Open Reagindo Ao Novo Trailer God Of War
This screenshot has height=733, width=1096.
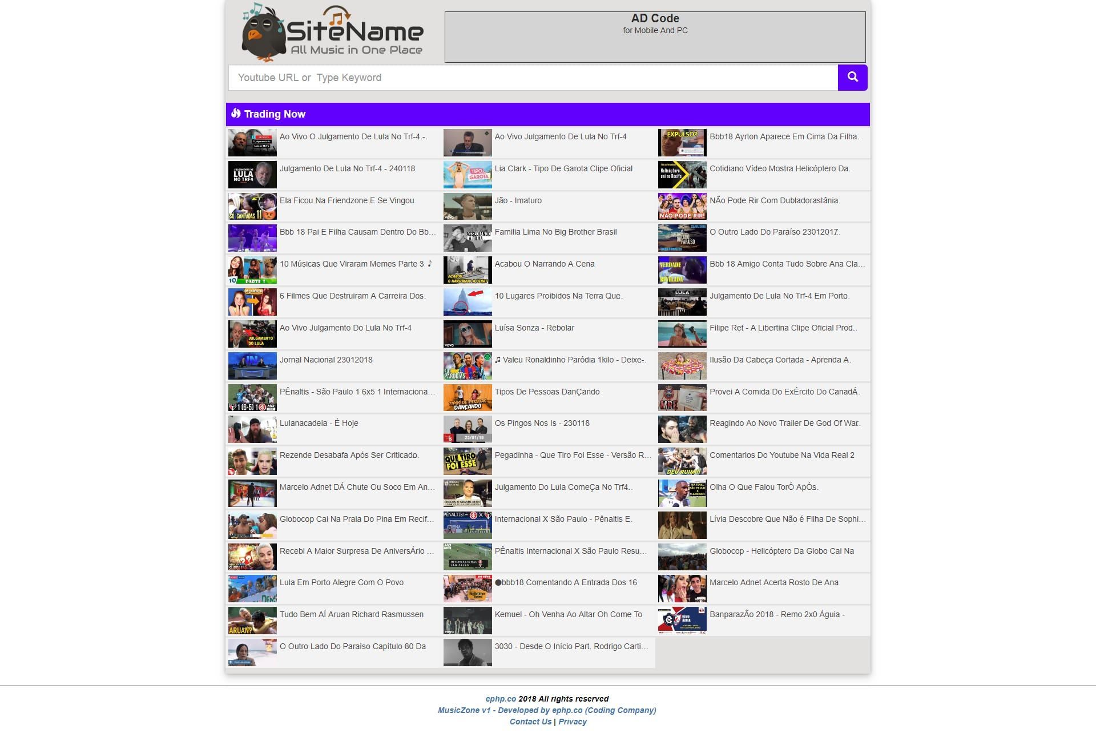784,423
